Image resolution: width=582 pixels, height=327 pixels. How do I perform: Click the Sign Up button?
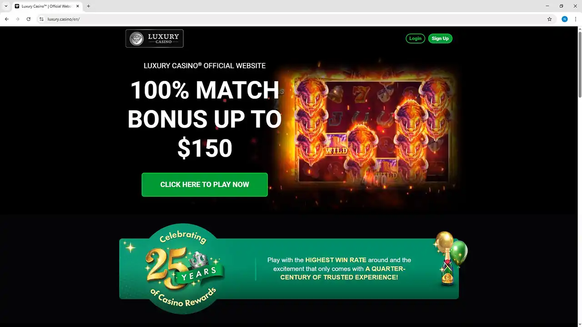[x=440, y=39]
